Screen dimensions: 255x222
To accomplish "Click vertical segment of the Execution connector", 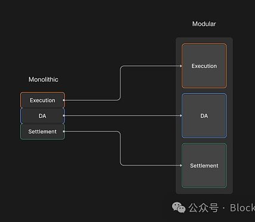I will click(x=120, y=83).
